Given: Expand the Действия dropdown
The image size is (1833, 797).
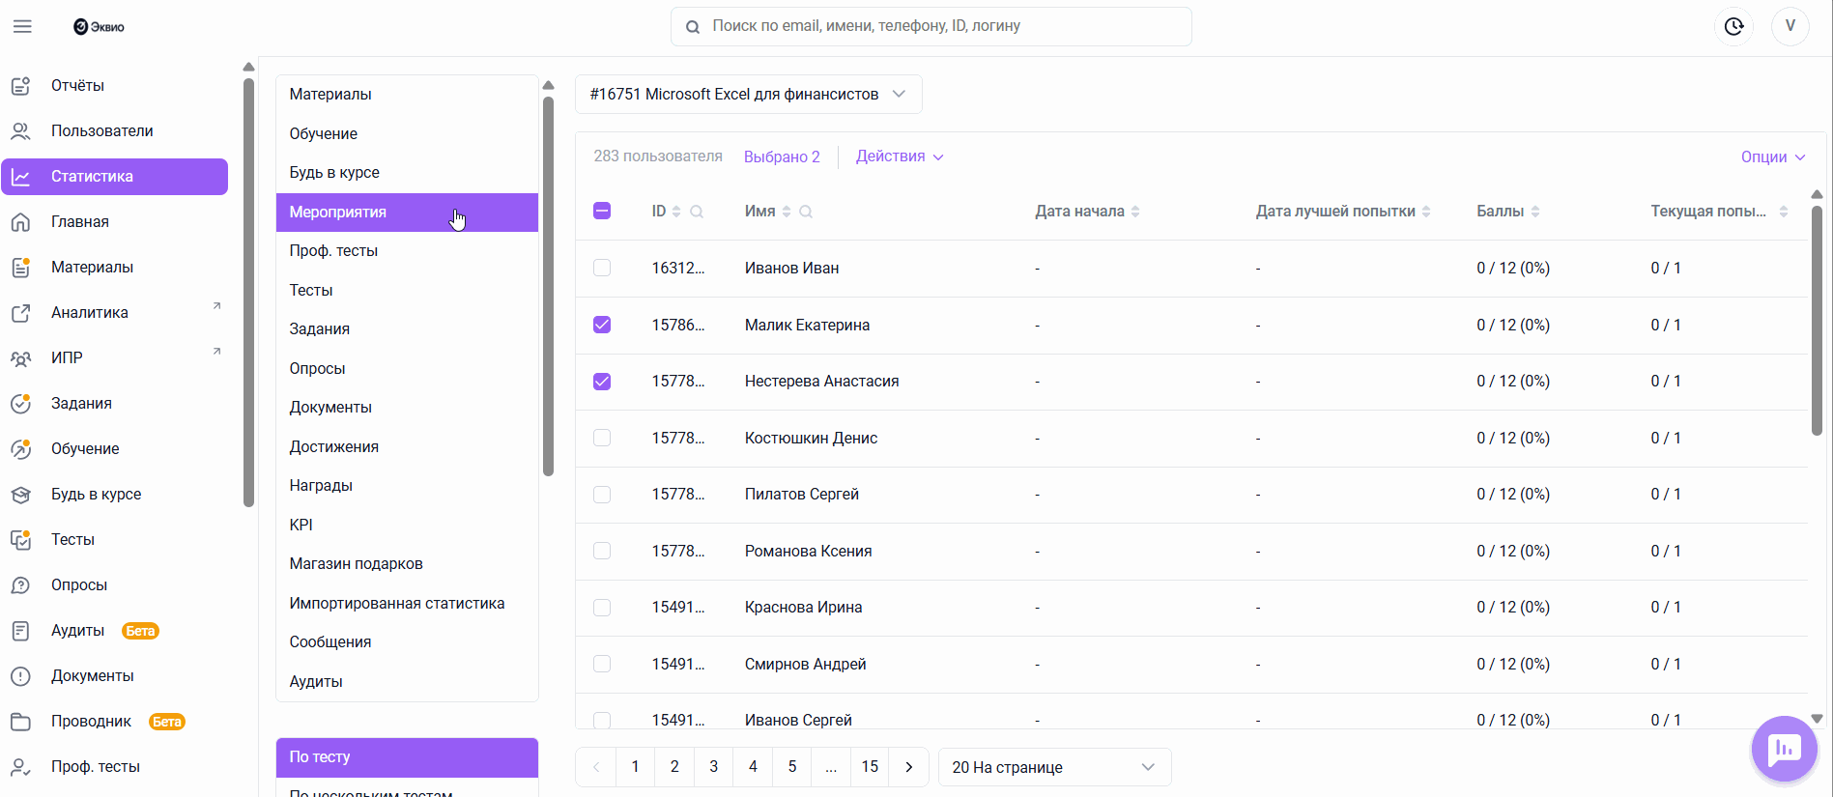Looking at the screenshot, I should 899,157.
